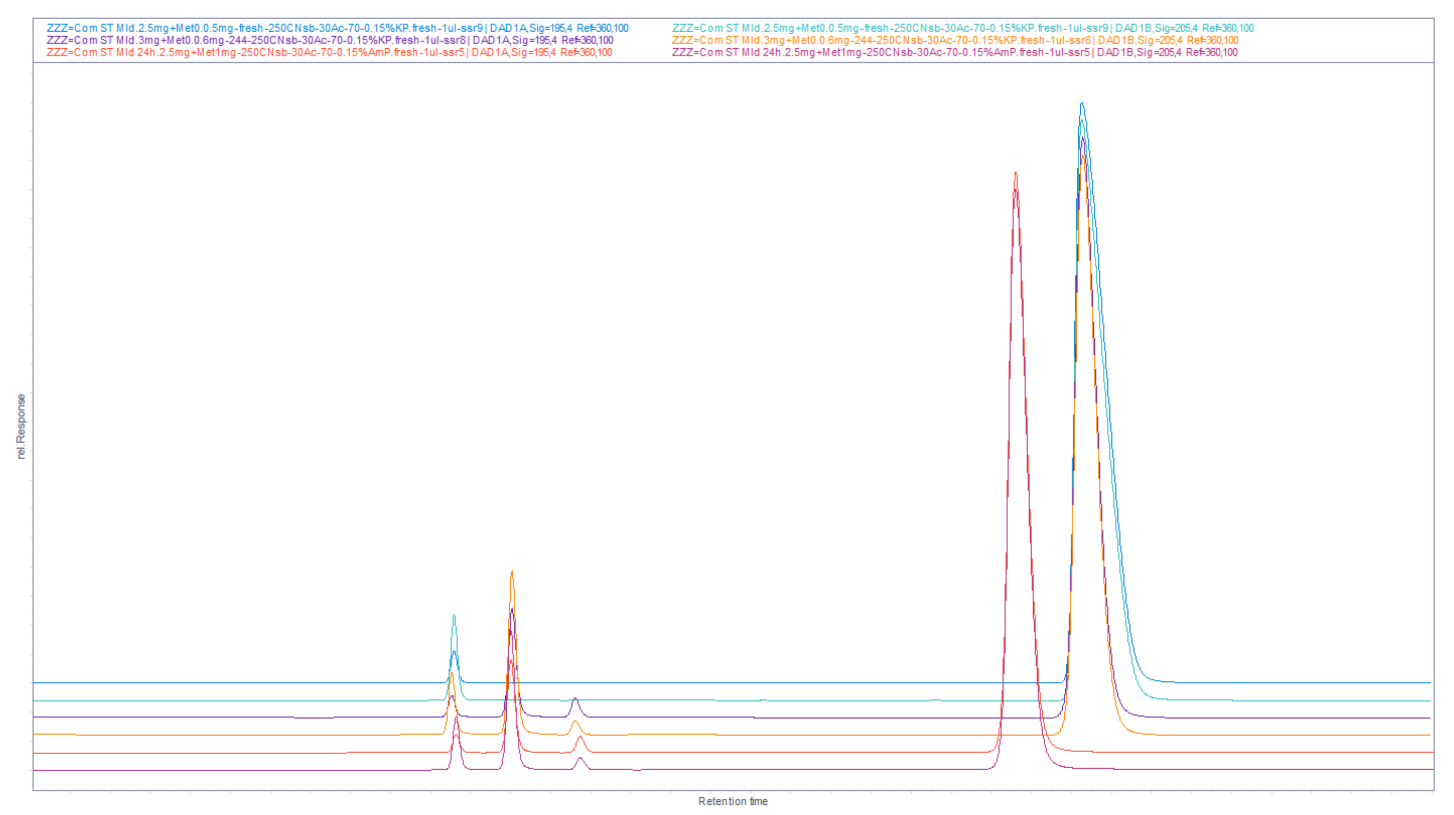Click purple ssr8 DAD1A Sig=195,4 legend entry

pyautogui.click(x=329, y=40)
